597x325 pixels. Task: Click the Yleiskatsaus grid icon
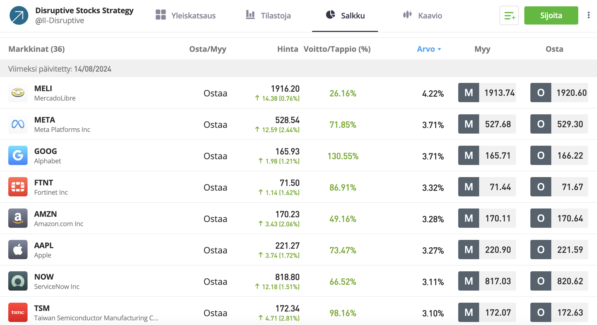161,15
